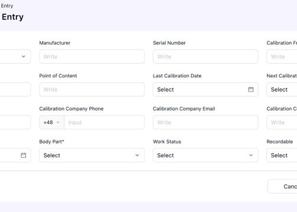Open the Last Calibration Date calendar icon
Image resolution: width=297 pixels, height=212 pixels.
click(251, 90)
